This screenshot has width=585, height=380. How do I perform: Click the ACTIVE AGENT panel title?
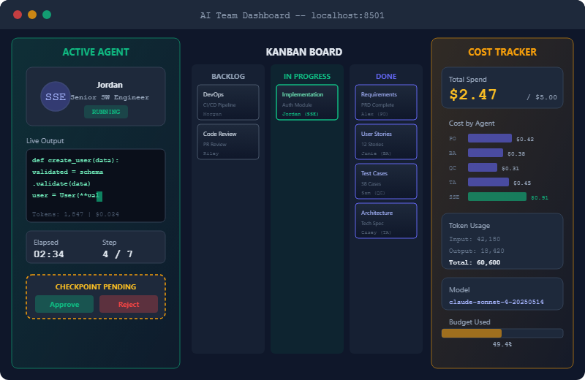coord(96,52)
